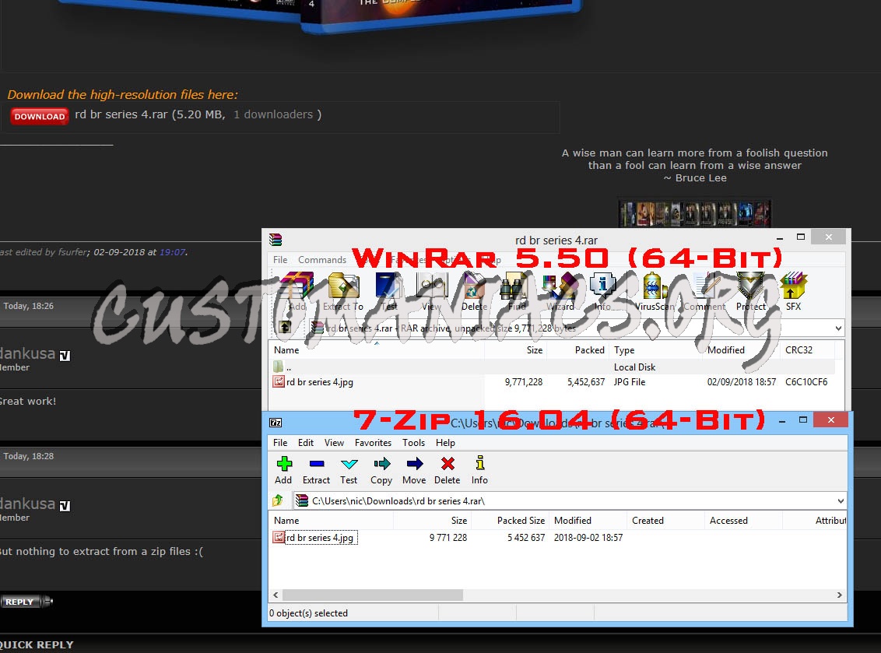Expand the 7-Zip path dropdown

coord(841,500)
